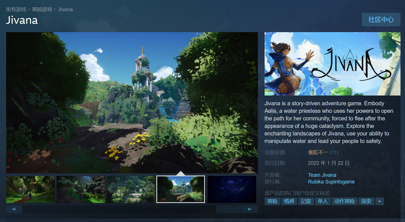Click the next screenshot arrow
Screen dimensions: 405x222
pos(250,209)
